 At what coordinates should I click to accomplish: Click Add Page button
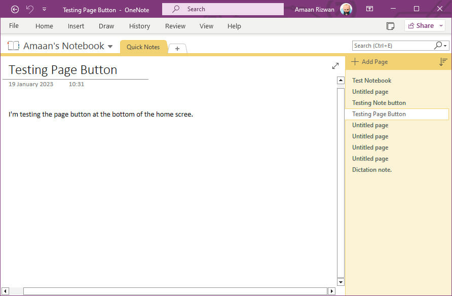tap(370, 62)
